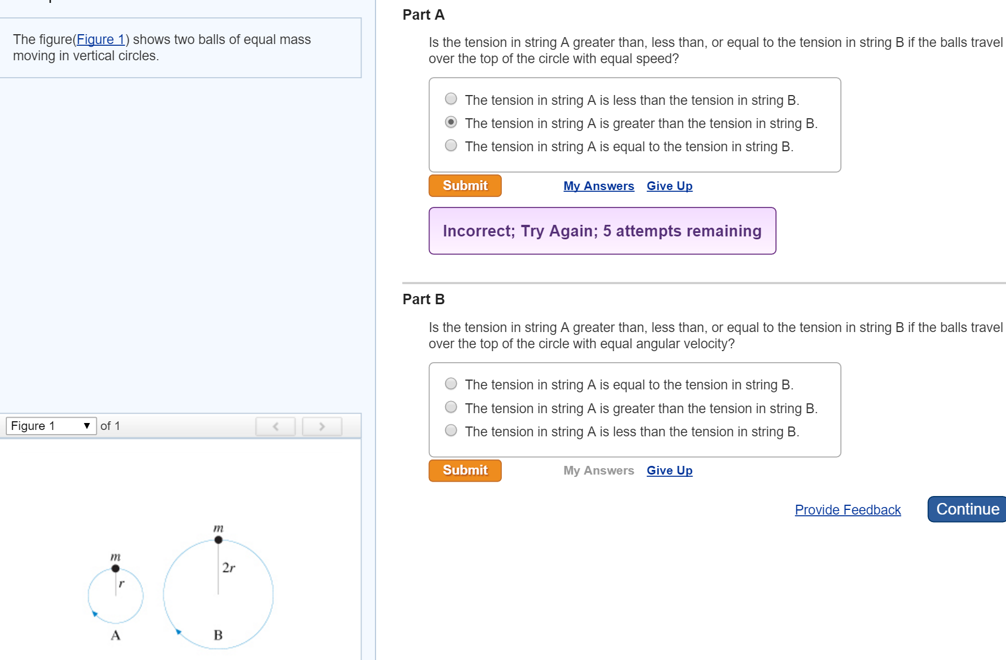The height and width of the screenshot is (660, 1006).
Task: Give Up on Part A
Action: coord(669,185)
